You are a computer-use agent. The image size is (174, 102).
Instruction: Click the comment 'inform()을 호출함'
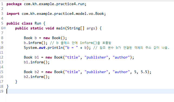coord(96,43)
